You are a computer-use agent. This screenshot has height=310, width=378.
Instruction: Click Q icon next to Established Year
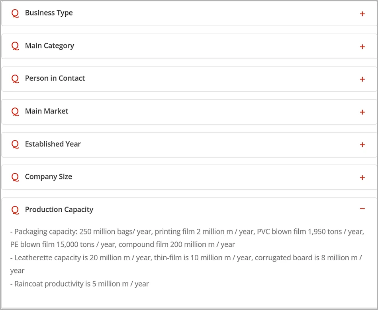point(15,144)
